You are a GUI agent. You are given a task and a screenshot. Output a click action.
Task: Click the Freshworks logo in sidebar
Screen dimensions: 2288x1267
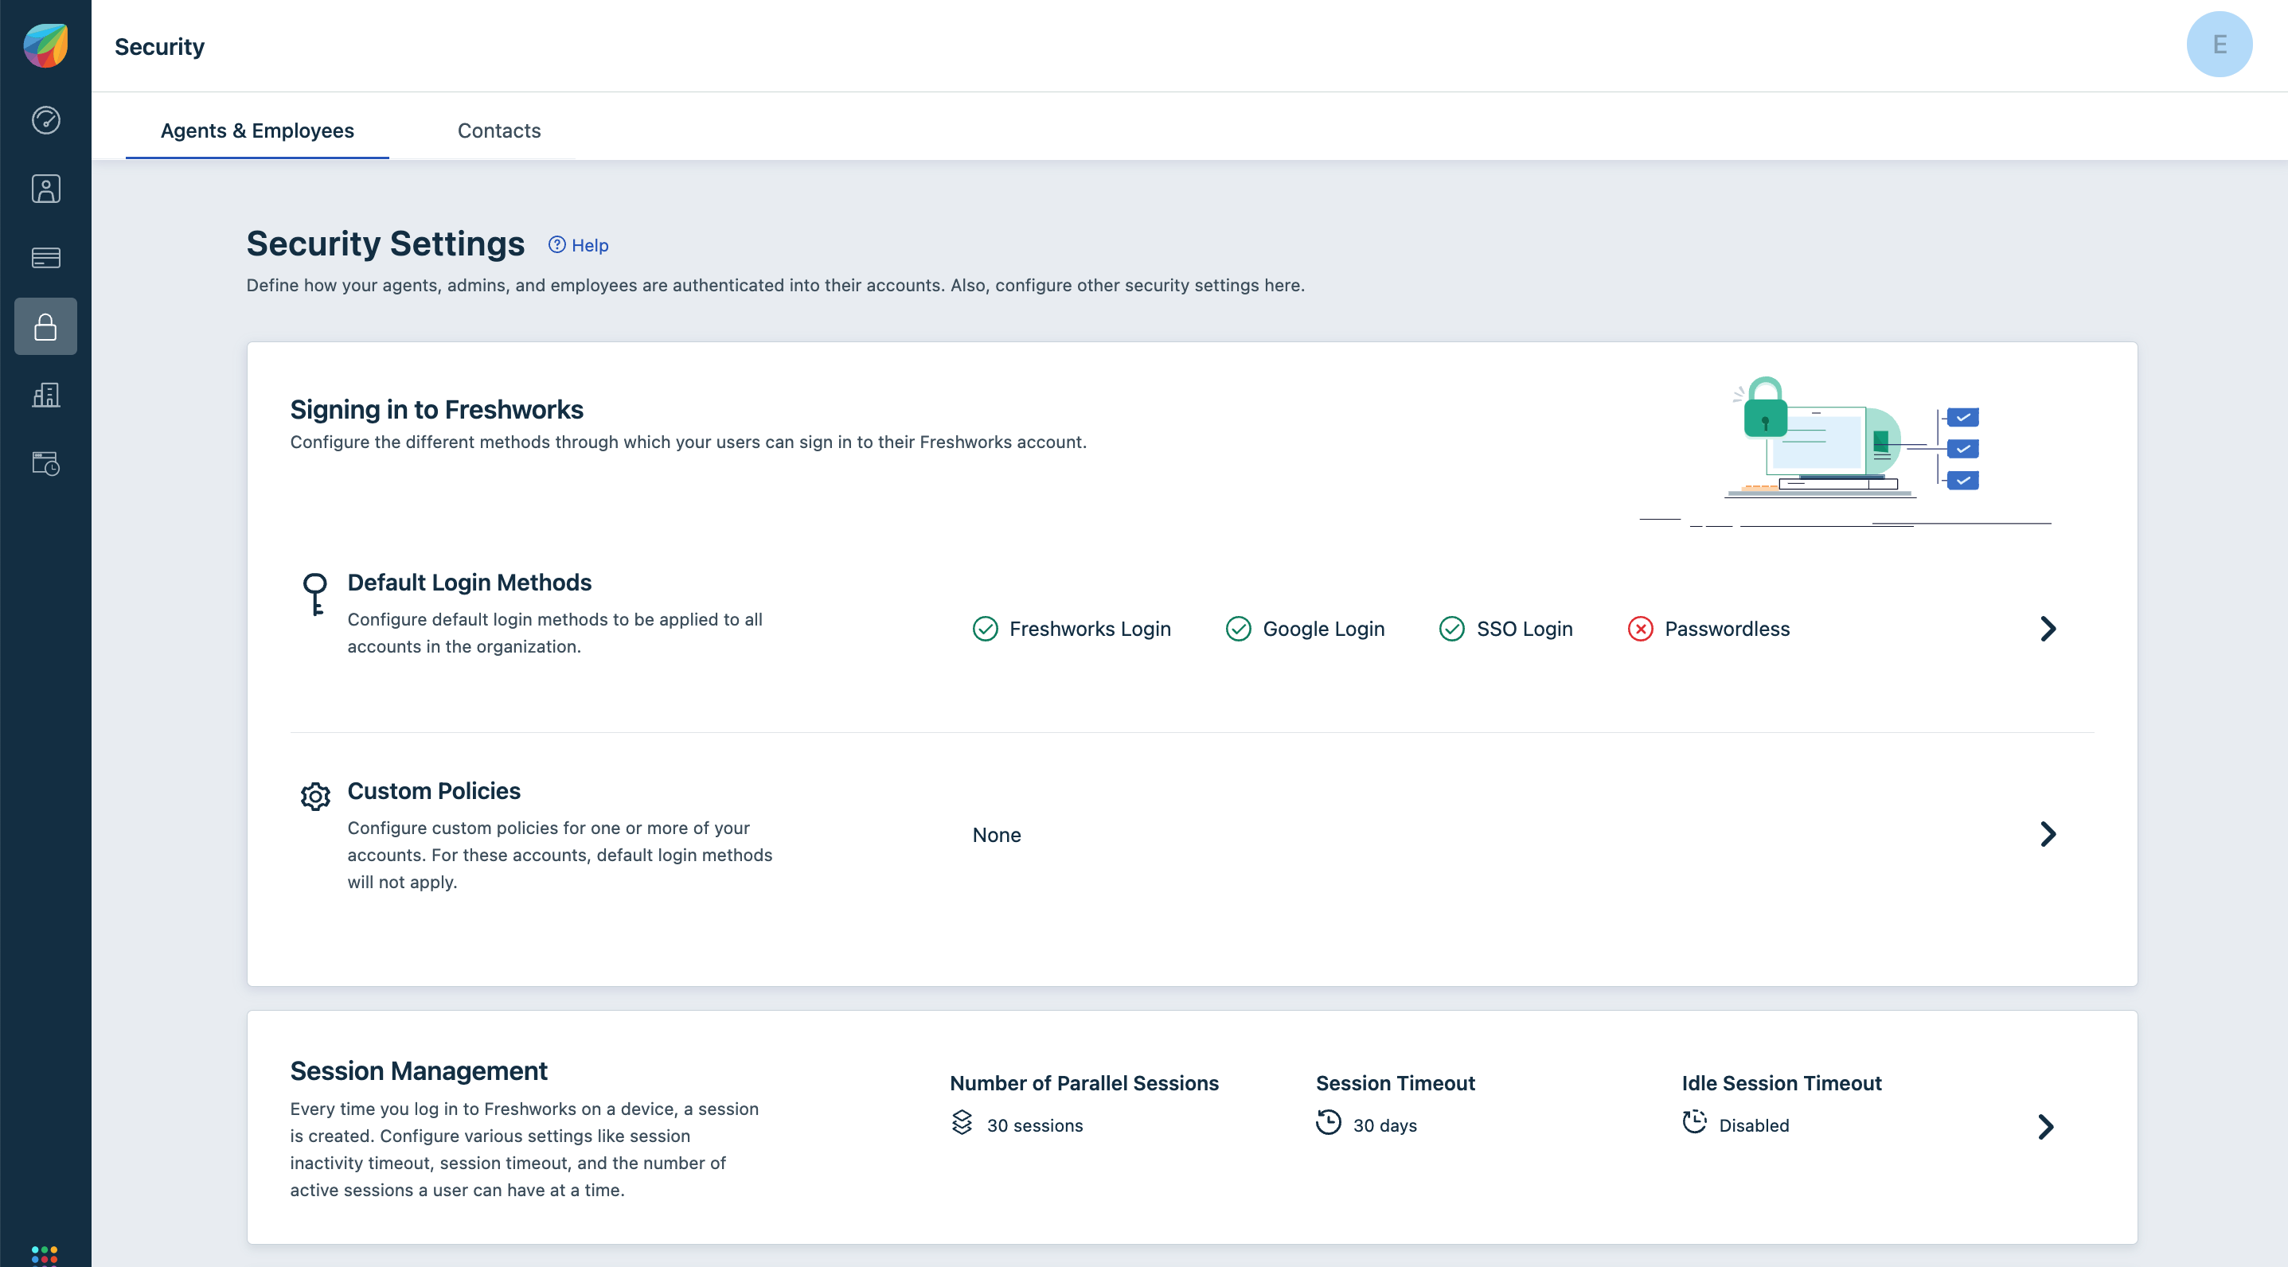point(45,45)
